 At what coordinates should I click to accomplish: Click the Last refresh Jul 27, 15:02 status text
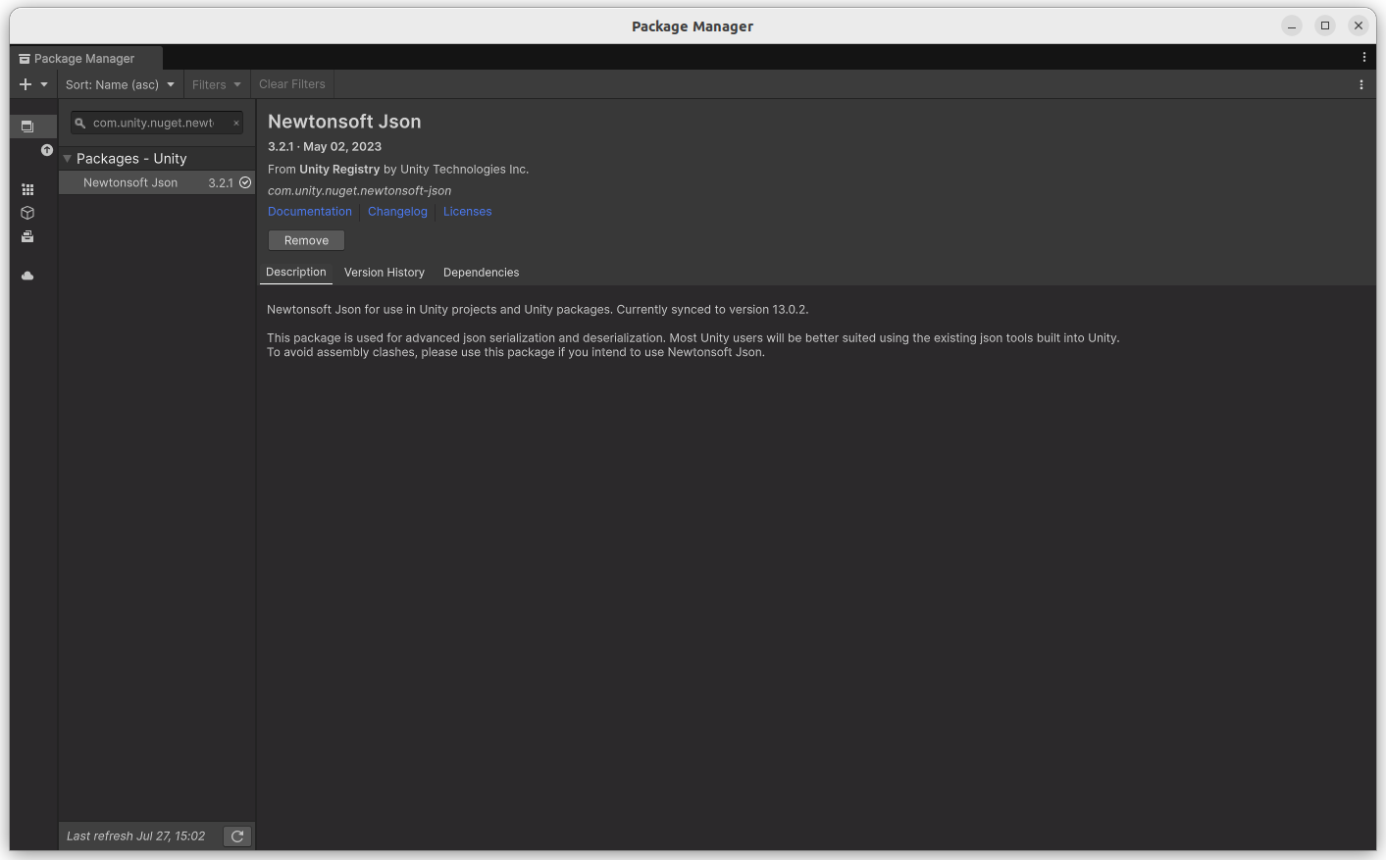(136, 836)
